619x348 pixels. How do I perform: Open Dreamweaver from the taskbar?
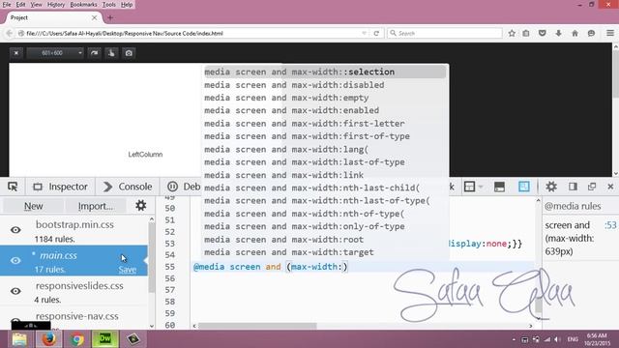tap(105, 339)
